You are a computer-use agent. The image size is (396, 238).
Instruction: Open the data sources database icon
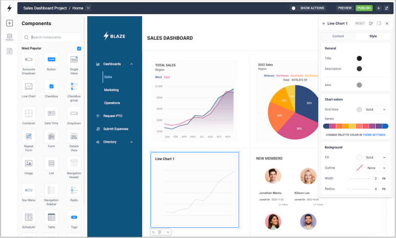(9, 37)
